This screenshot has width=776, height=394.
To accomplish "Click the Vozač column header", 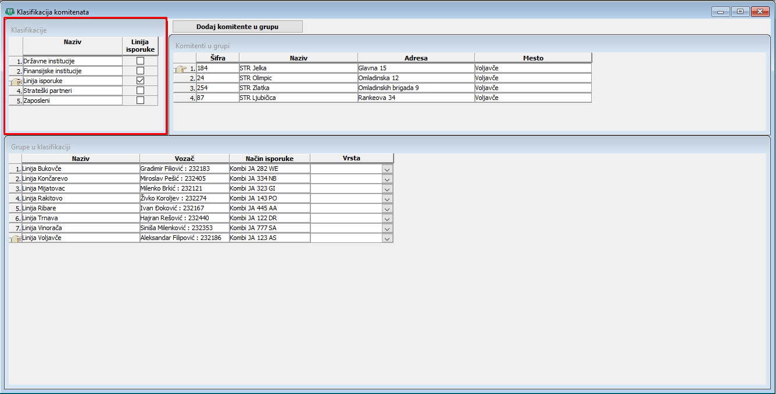I will (184, 159).
